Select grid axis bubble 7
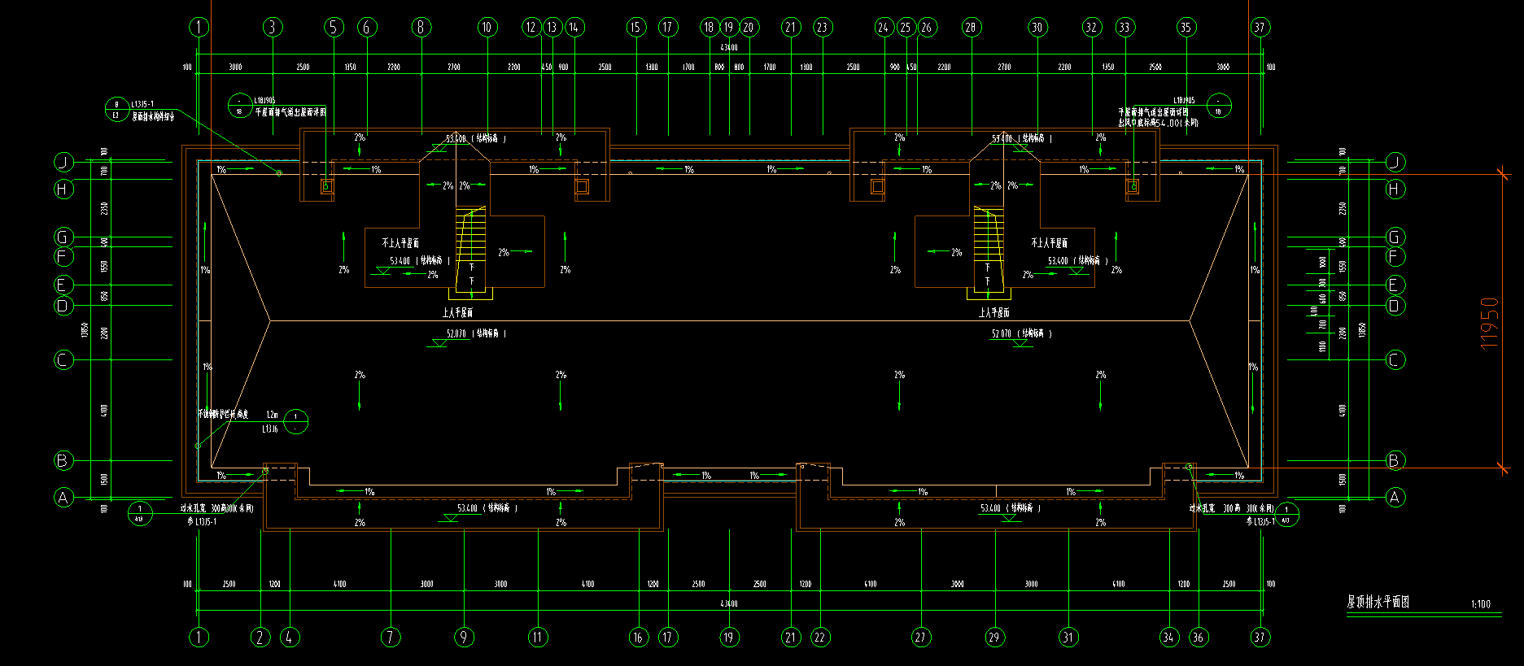 coord(391,637)
